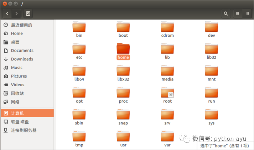Go forward with the right arrow button
This screenshot has width=254, height=150.
[x=16, y=14]
